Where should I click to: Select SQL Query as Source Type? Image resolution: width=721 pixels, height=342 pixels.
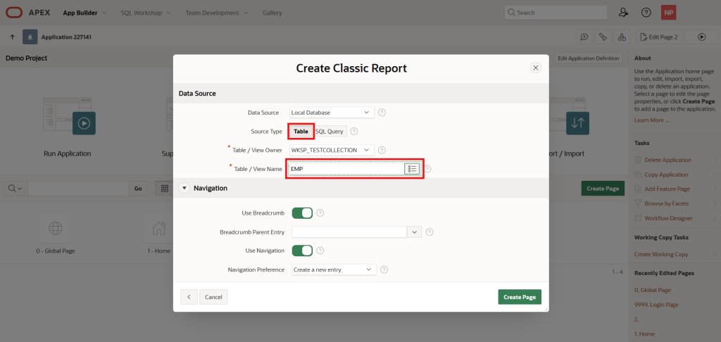[330, 132]
